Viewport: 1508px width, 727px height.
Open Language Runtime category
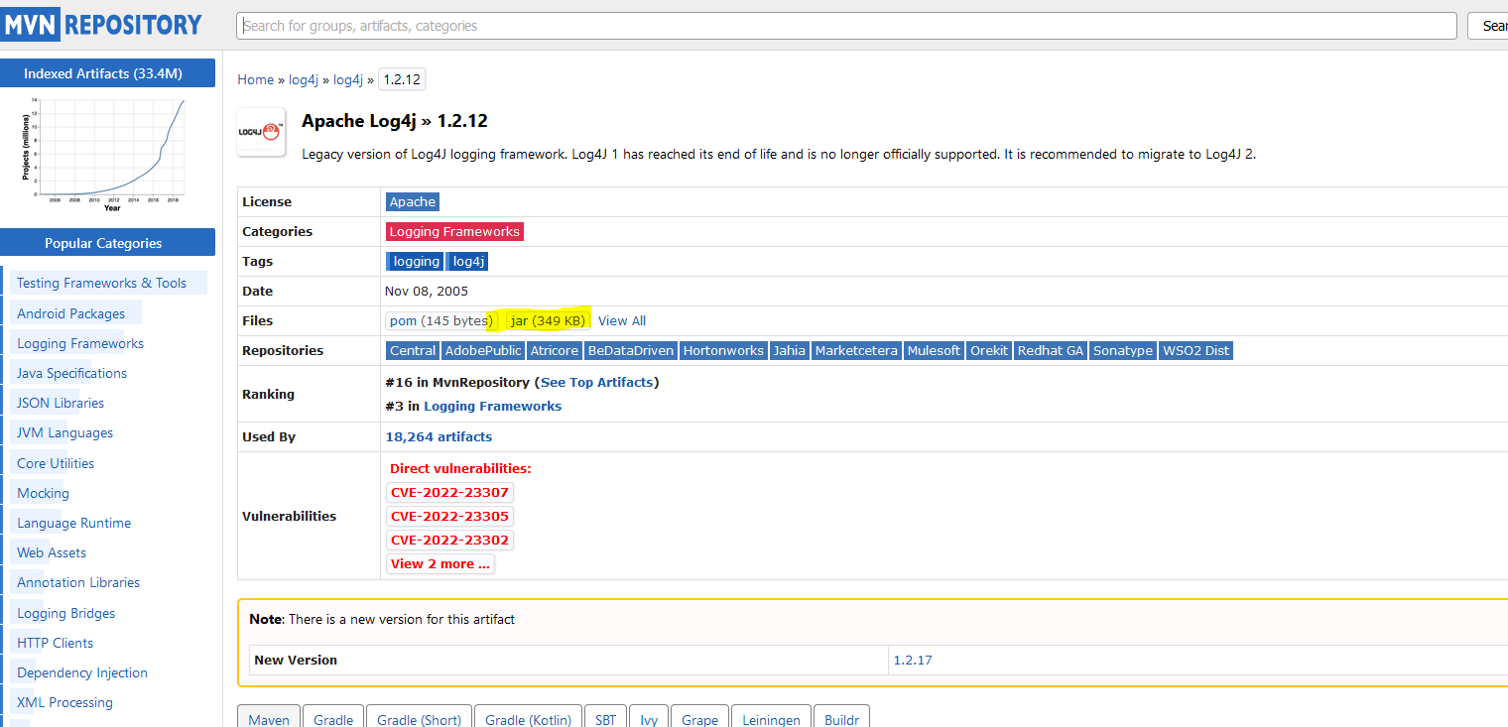[73, 523]
